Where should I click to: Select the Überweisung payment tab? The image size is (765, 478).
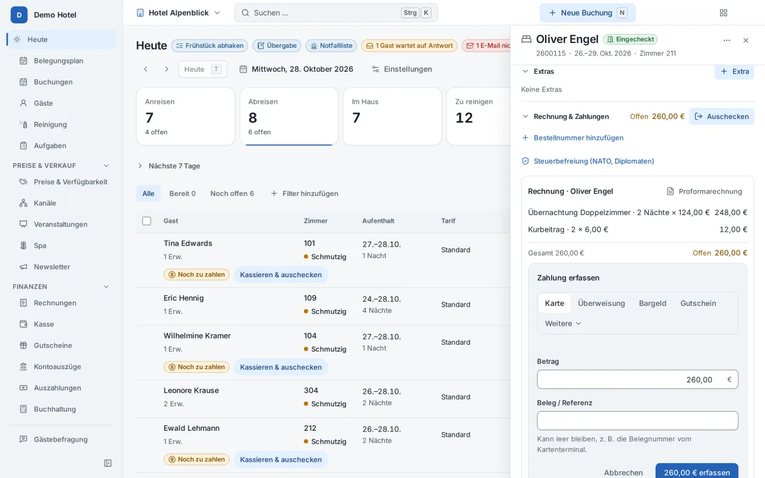(601, 304)
